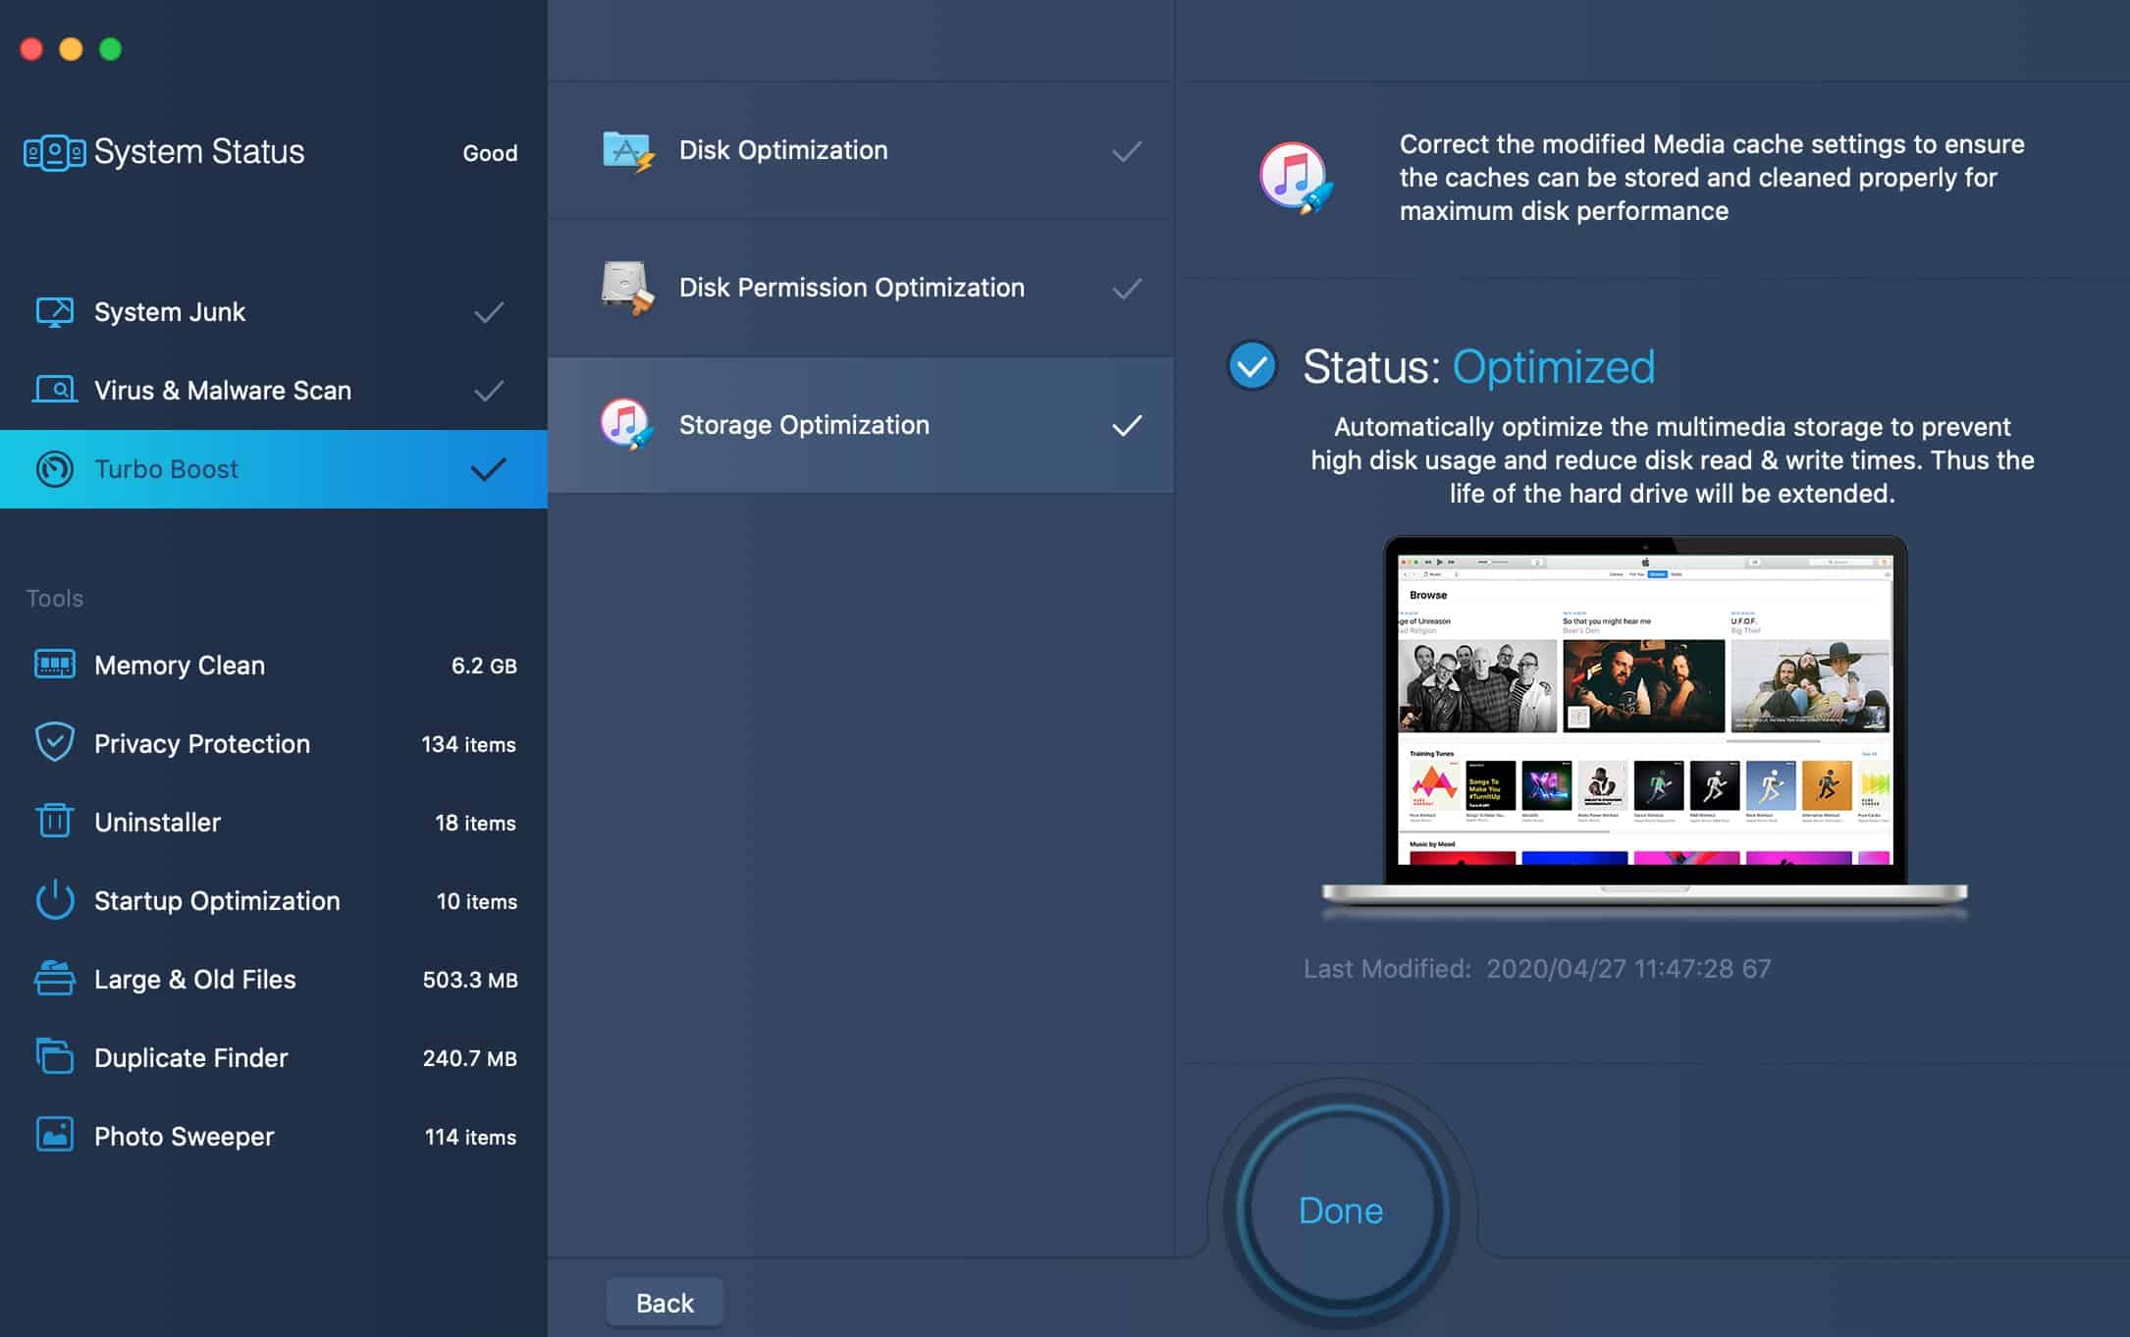2130x1337 pixels.
Task: Click the Photo Sweeper image icon
Action: pyautogui.click(x=56, y=1136)
